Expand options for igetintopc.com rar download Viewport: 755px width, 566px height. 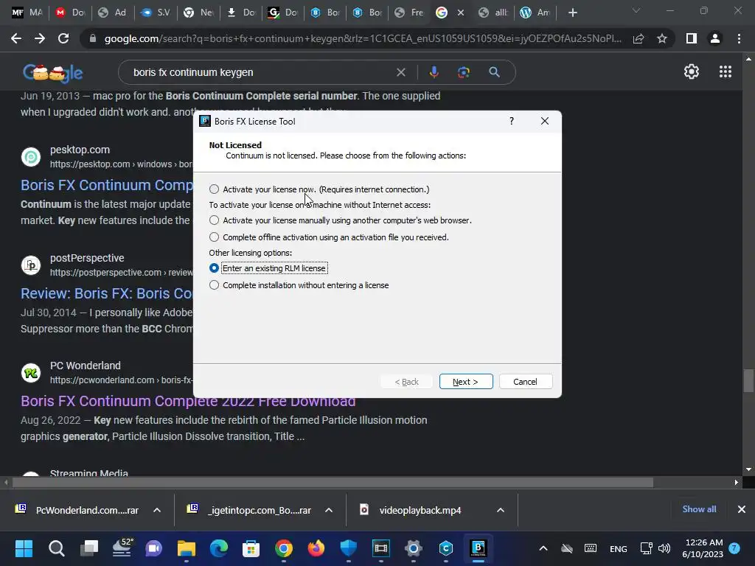click(329, 510)
